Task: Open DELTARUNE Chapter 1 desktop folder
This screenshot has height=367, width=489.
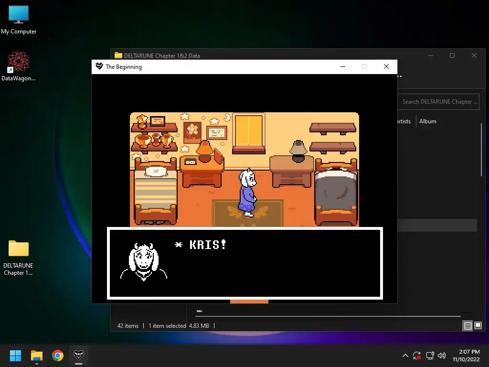Action: click(19, 258)
